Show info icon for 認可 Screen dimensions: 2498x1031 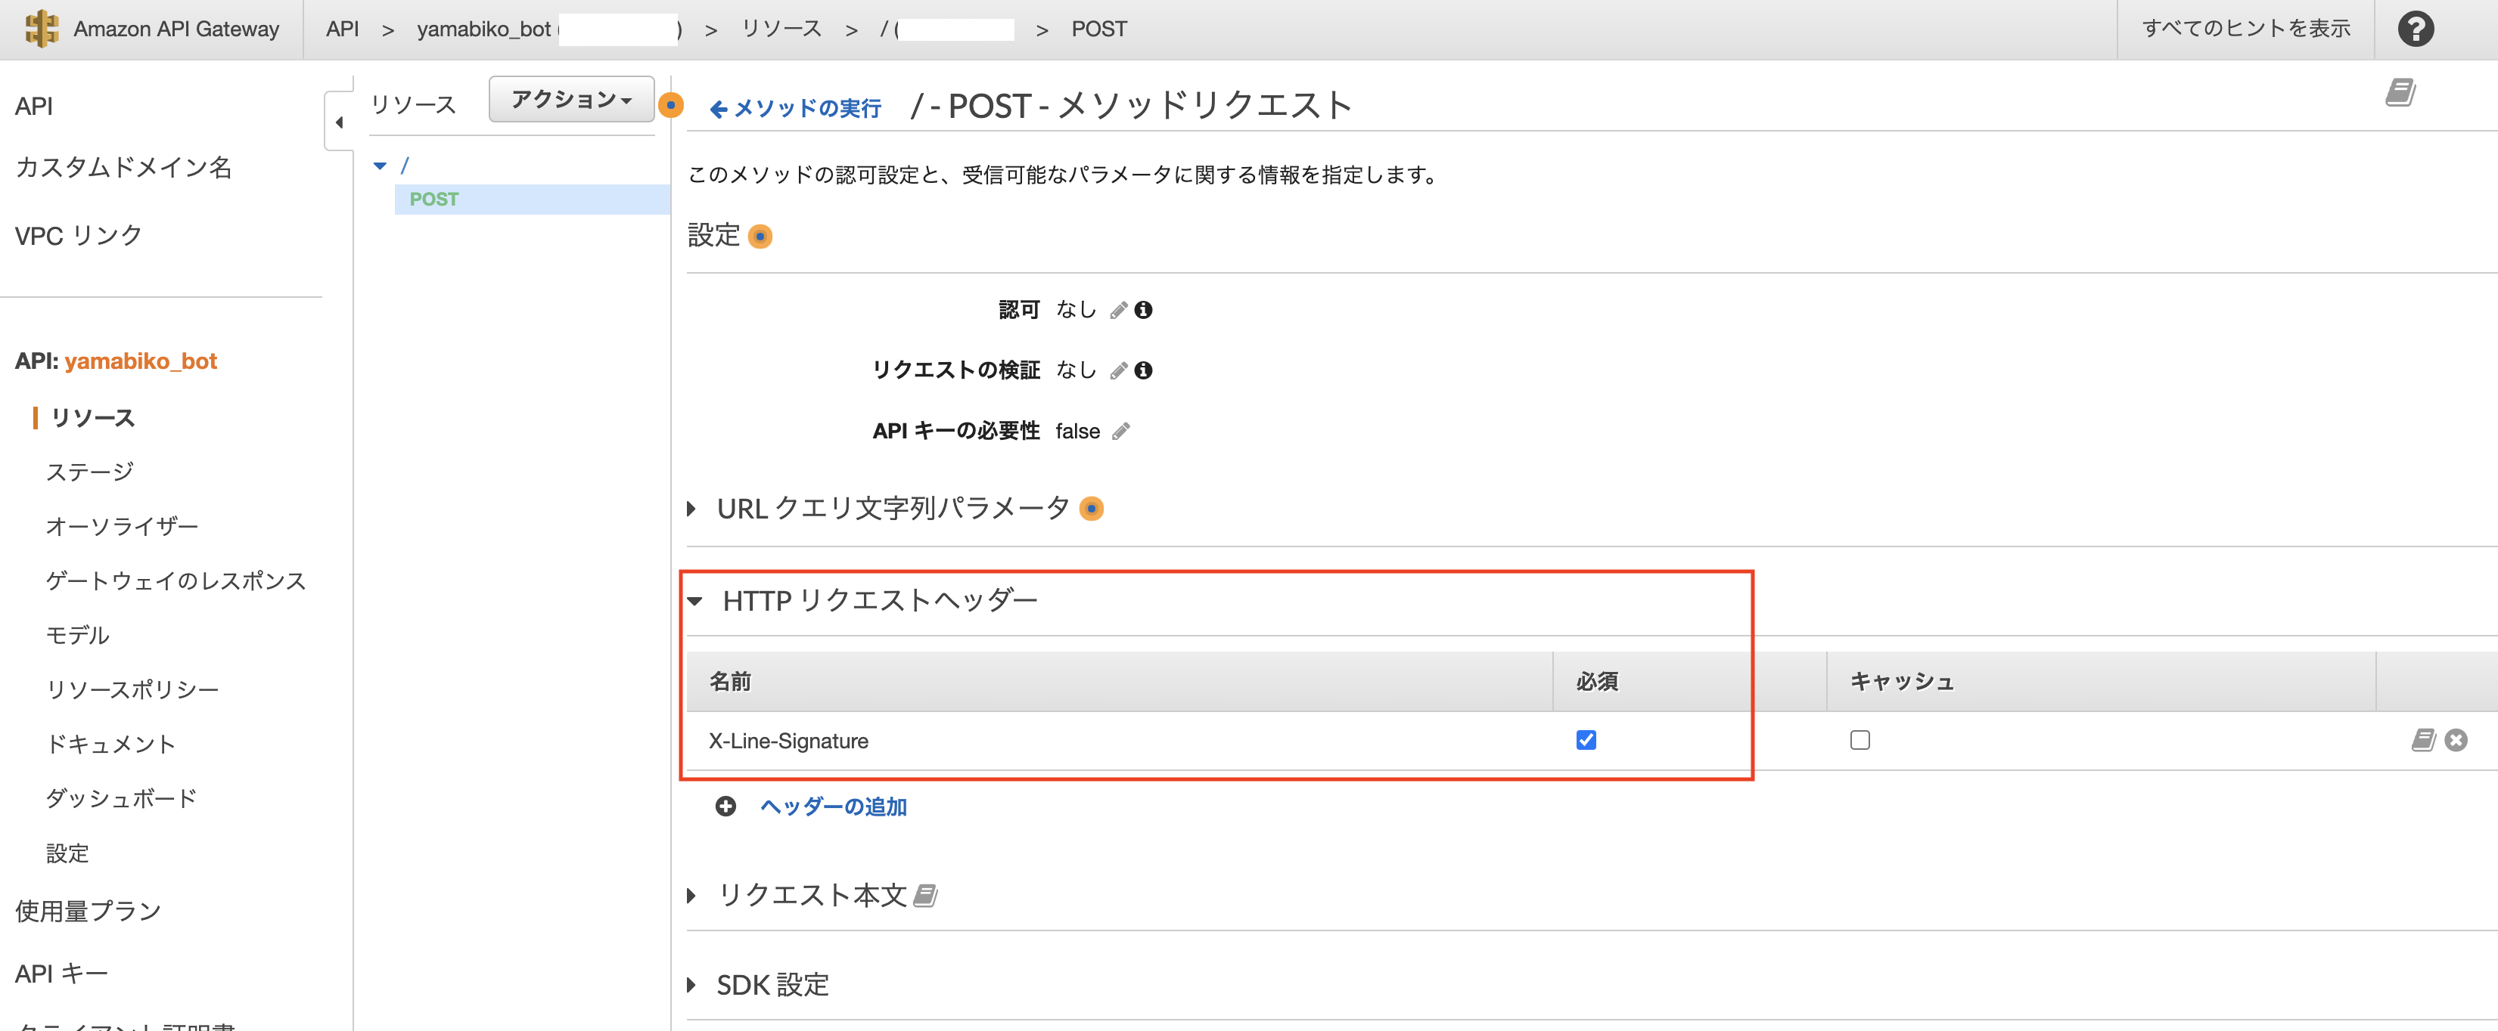[x=1143, y=310]
